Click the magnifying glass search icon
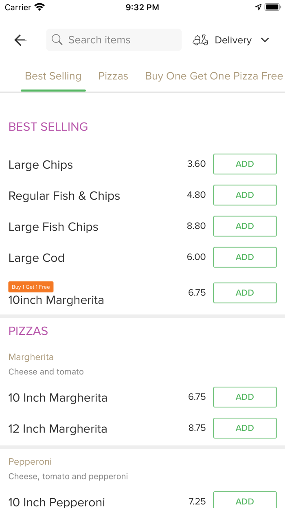The width and height of the screenshot is (285, 508). [x=57, y=40]
